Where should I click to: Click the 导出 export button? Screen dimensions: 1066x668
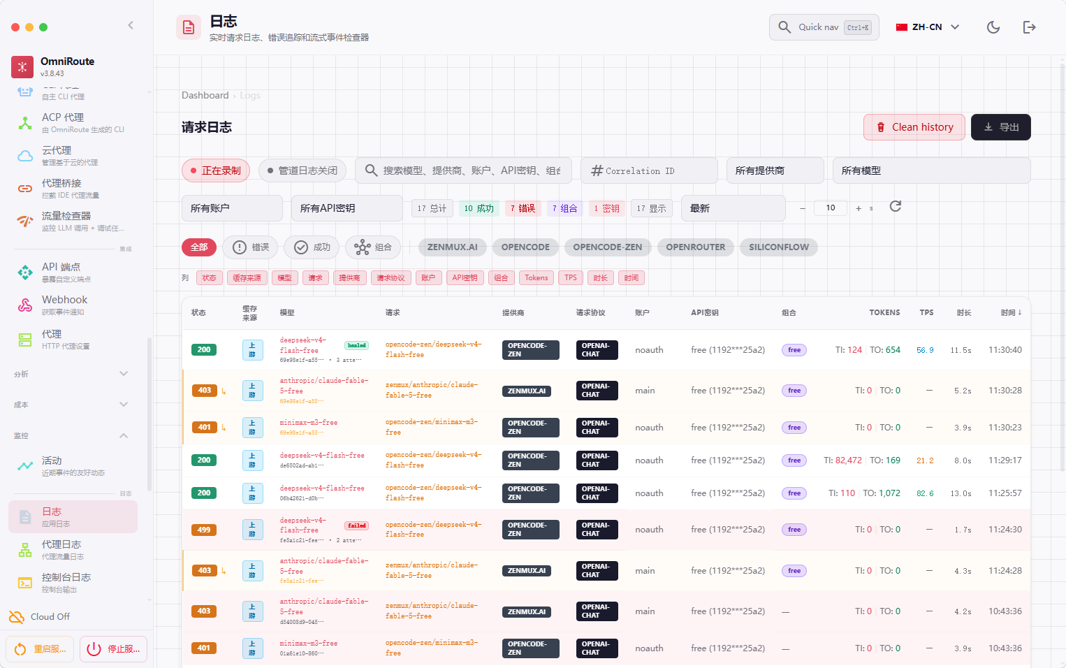[x=1001, y=127]
